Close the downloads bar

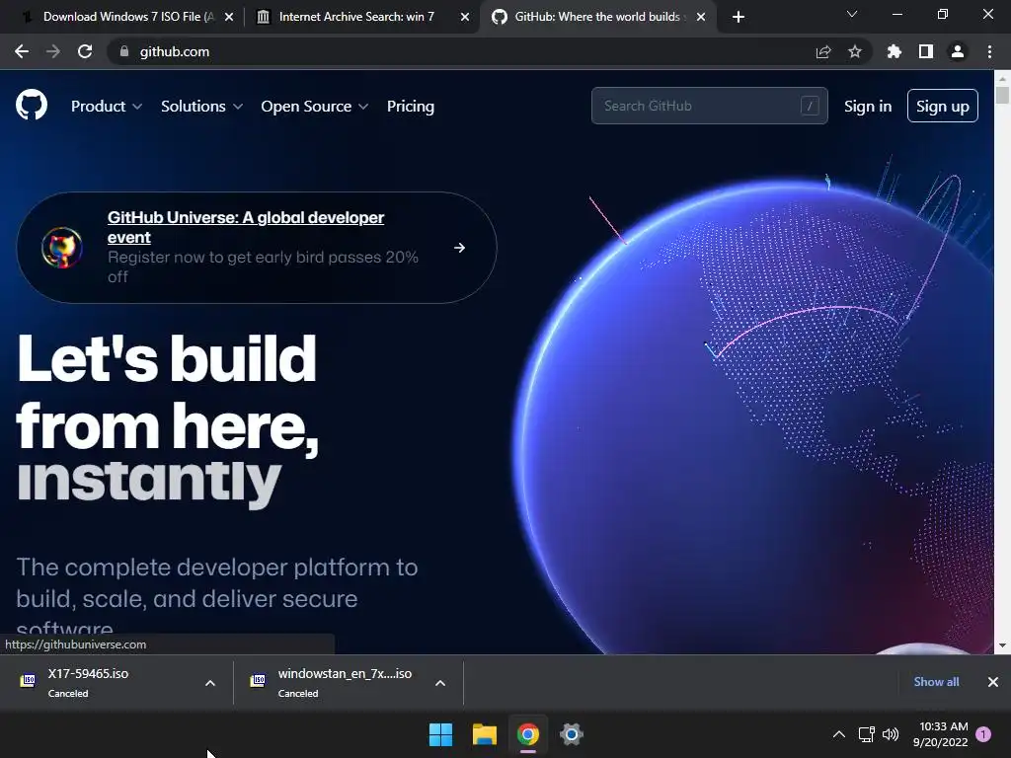(993, 682)
